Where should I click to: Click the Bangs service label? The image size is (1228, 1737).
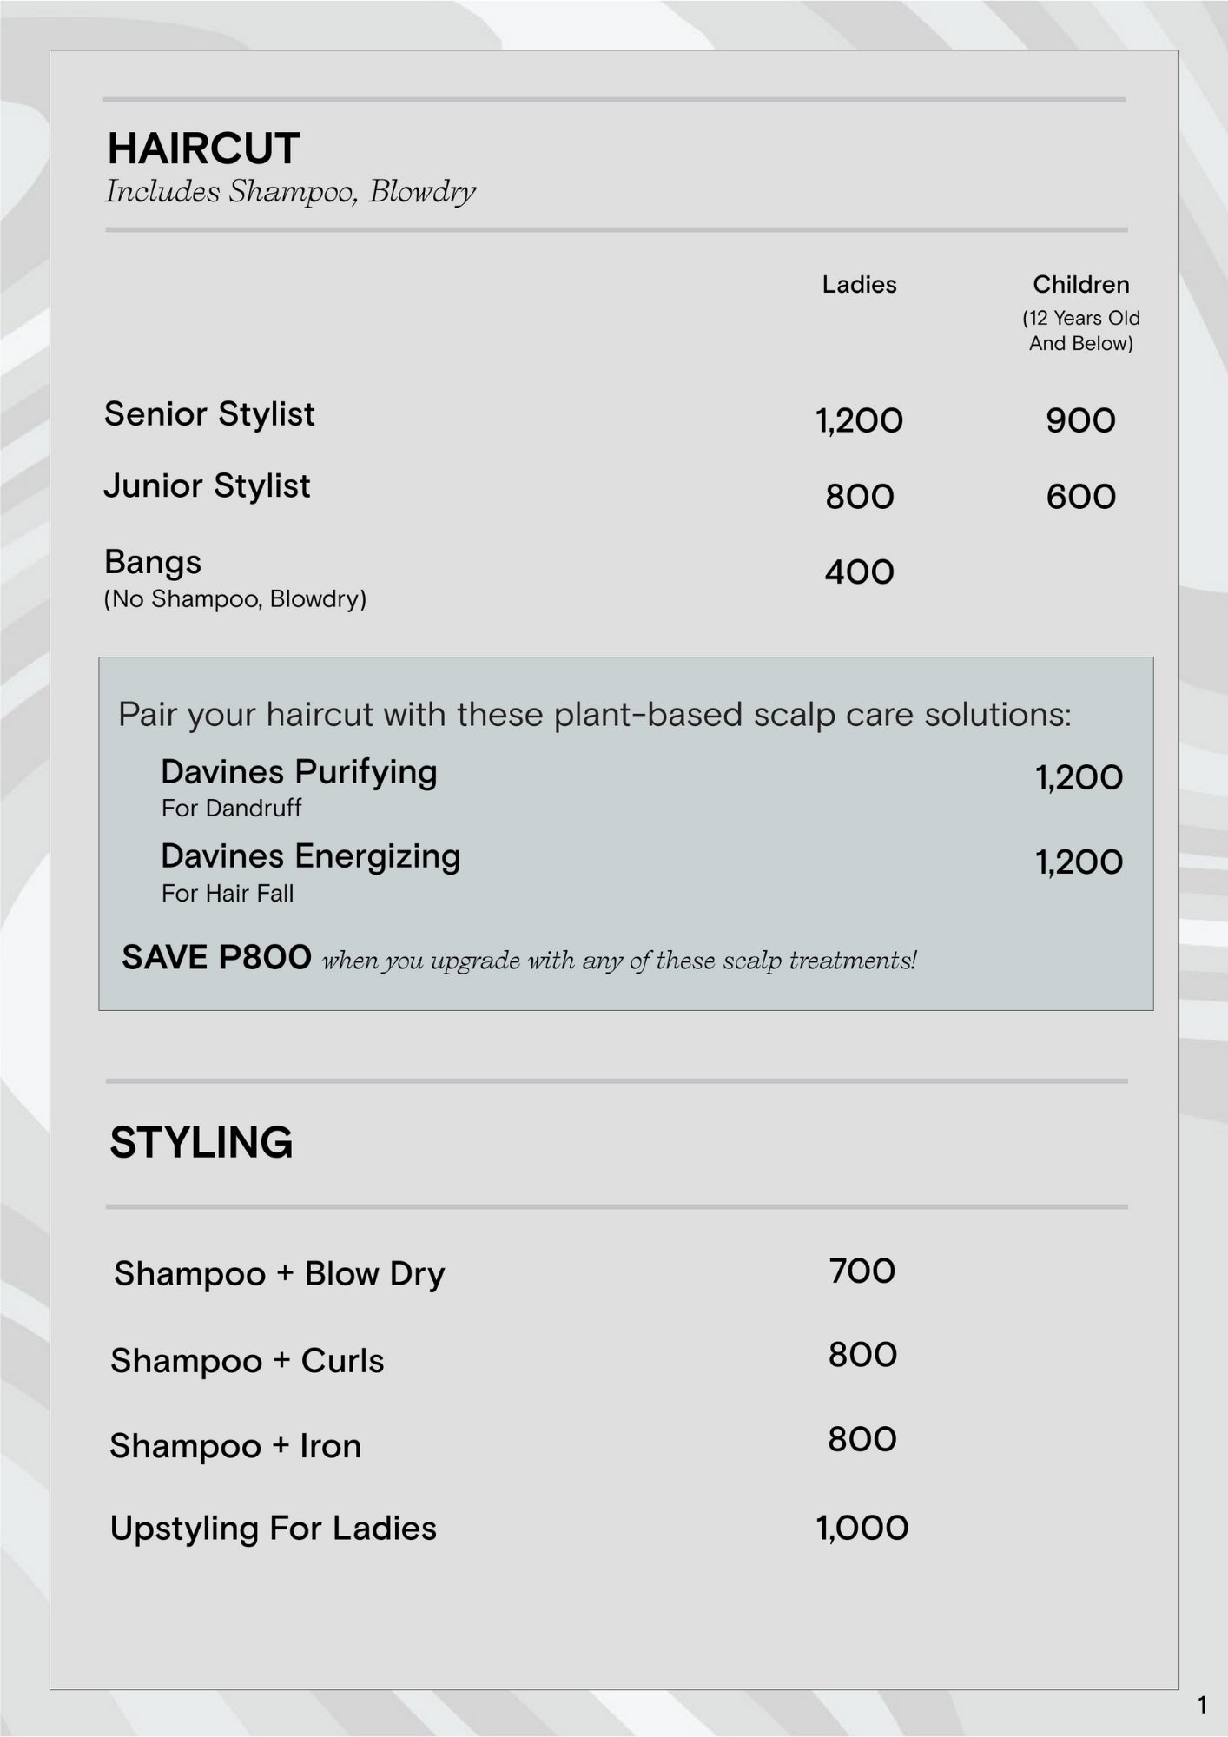click(153, 563)
